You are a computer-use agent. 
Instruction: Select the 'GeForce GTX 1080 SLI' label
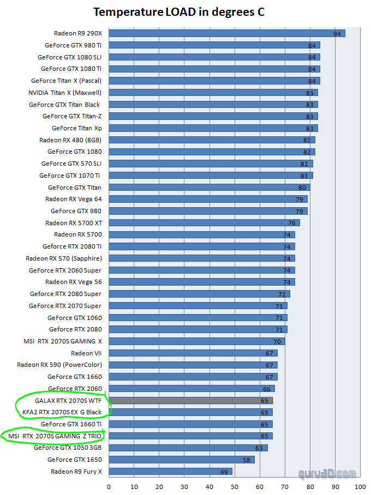pos(69,57)
